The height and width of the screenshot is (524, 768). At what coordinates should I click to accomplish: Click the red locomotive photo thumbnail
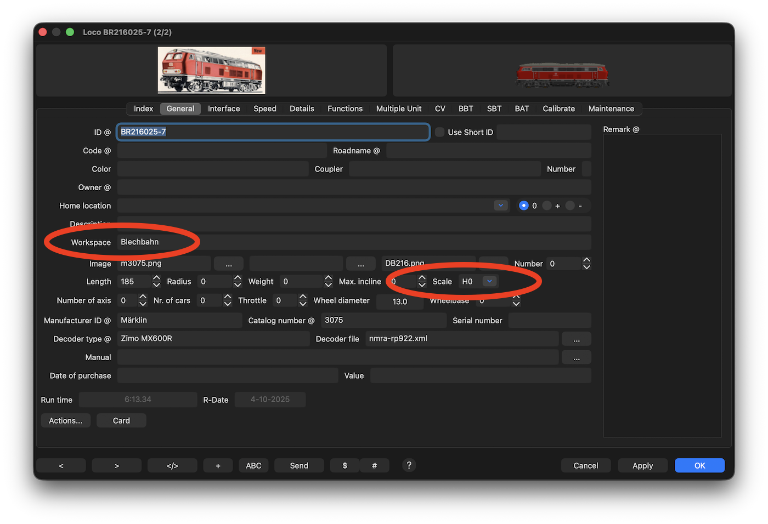(x=211, y=70)
